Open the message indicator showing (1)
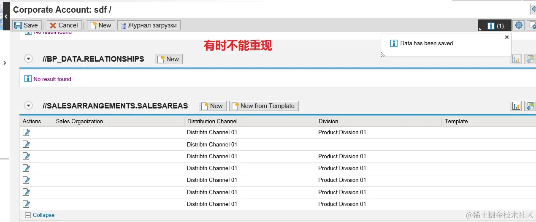536x222 pixels. click(495, 26)
